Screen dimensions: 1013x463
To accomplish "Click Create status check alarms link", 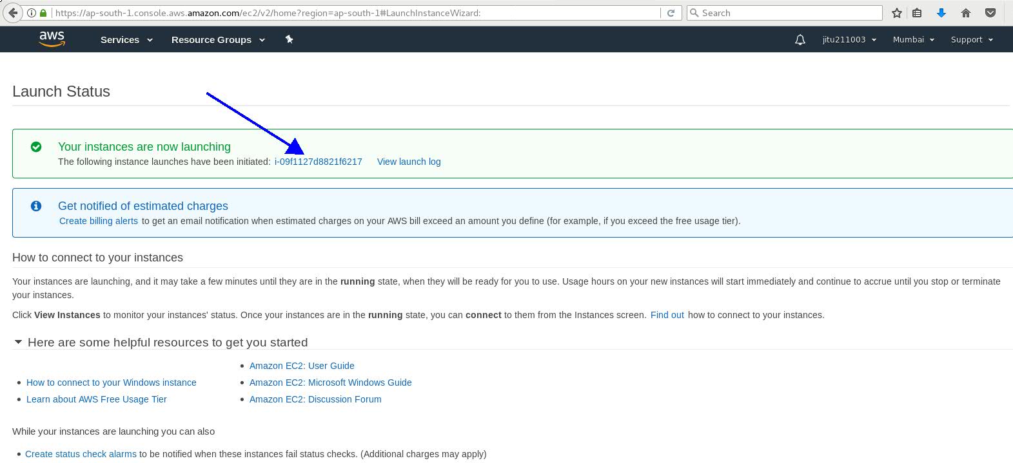I will coord(81,454).
